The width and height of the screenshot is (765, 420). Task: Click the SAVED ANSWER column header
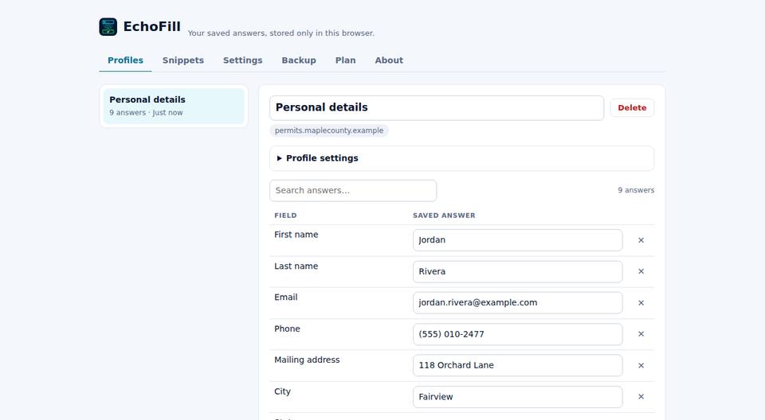coord(444,216)
